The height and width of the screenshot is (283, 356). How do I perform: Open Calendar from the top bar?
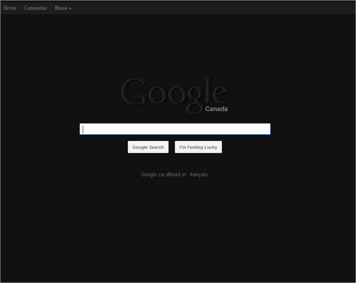[x=36, y=8]
